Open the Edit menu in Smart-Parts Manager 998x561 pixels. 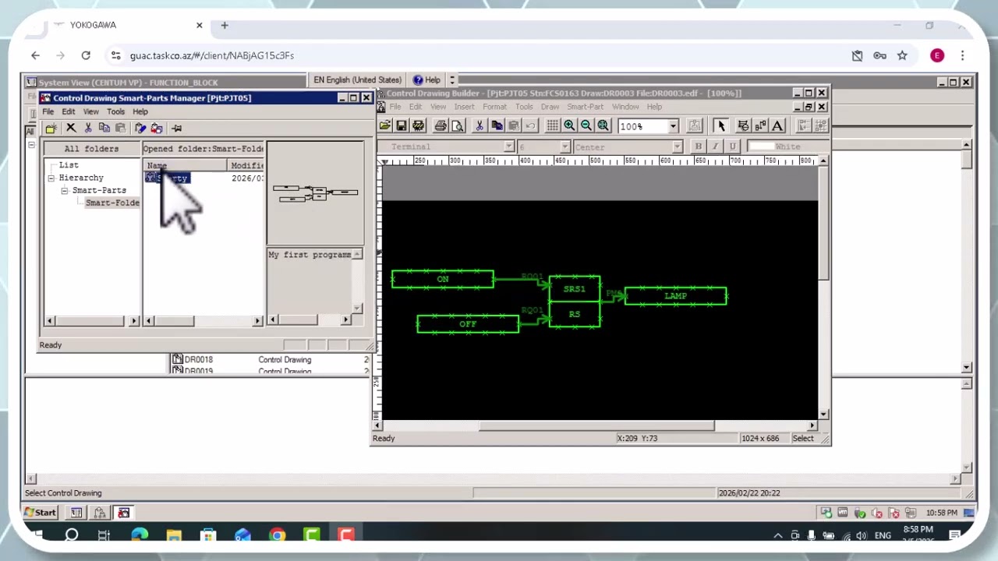(x=69, y=111)
